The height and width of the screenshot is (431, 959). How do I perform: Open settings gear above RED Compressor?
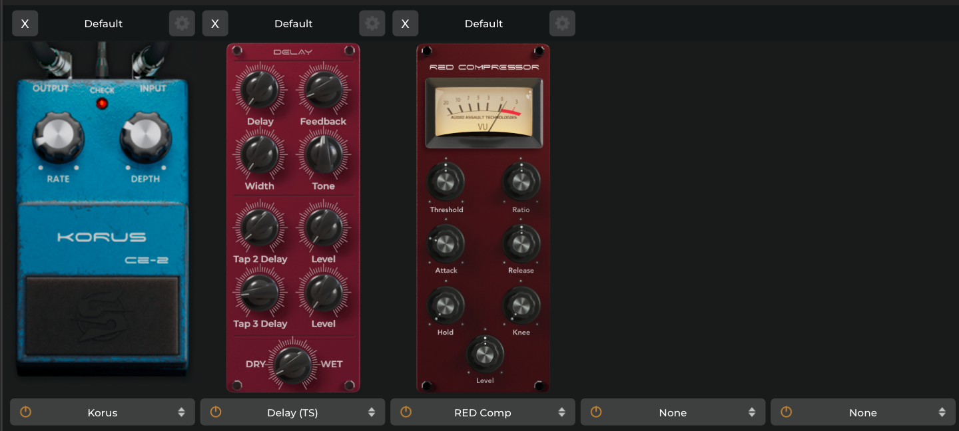562,23
